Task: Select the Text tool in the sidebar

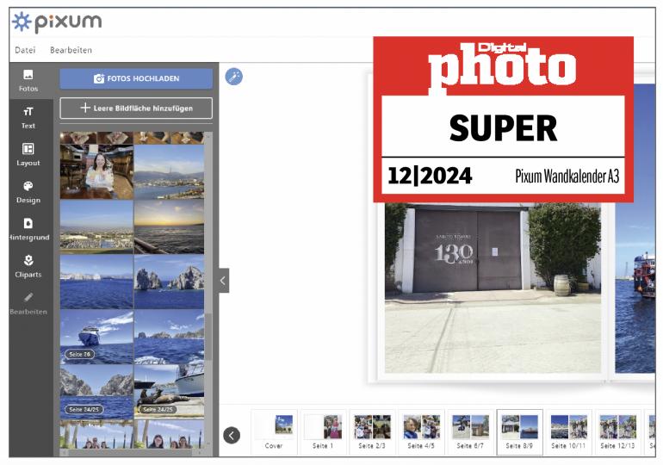Action: tap(28, 118)
